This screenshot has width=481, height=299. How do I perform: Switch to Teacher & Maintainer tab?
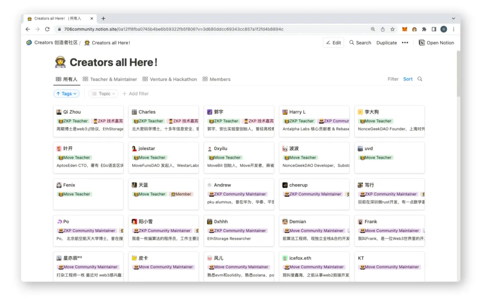tap(110, 79)
